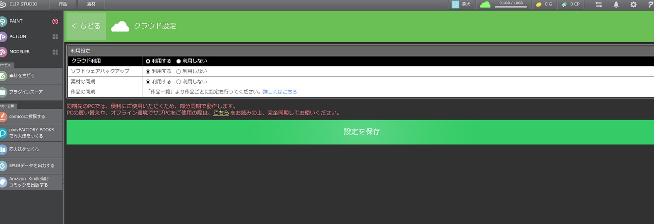Screen dimensions: 654x224
Task: Open the settings gear
Action: pos(633,4)
